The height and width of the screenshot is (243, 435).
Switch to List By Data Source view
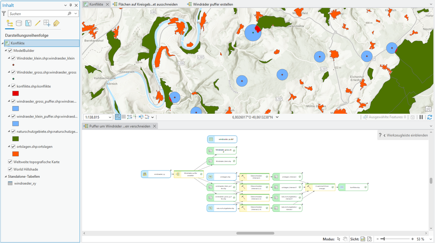(19, 23)
